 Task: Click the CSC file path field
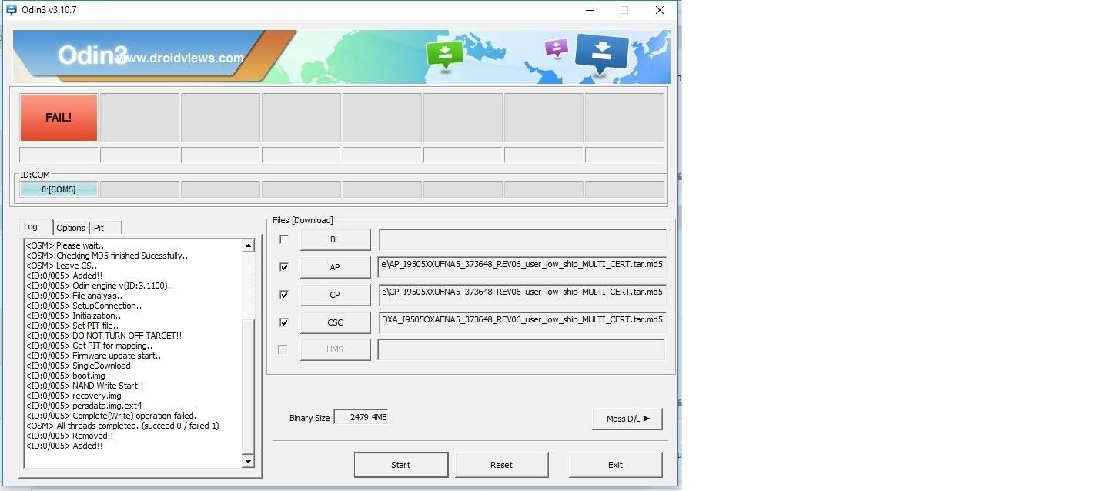pyautogui.click(x=523, y=322)
